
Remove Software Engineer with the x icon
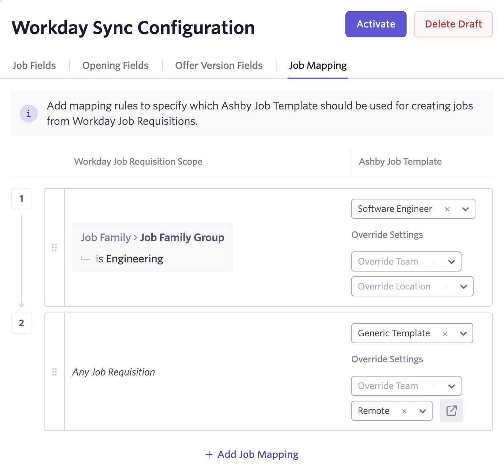tap(447, 209)
